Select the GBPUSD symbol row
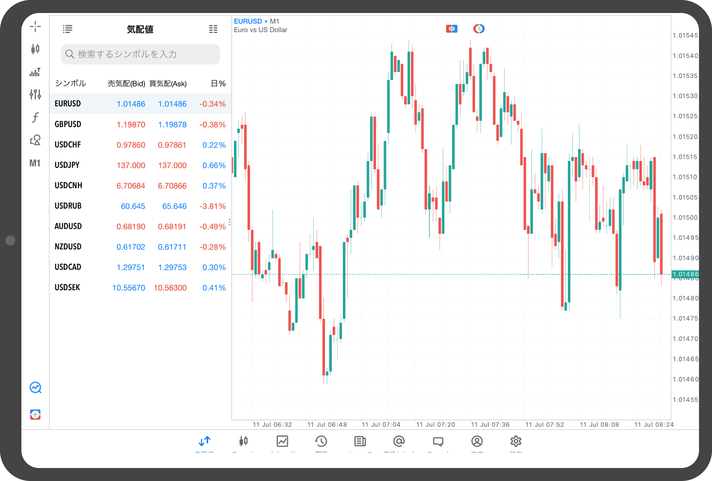Image resolution: width=712 pixels, height=481 pixels. [140, 124]
